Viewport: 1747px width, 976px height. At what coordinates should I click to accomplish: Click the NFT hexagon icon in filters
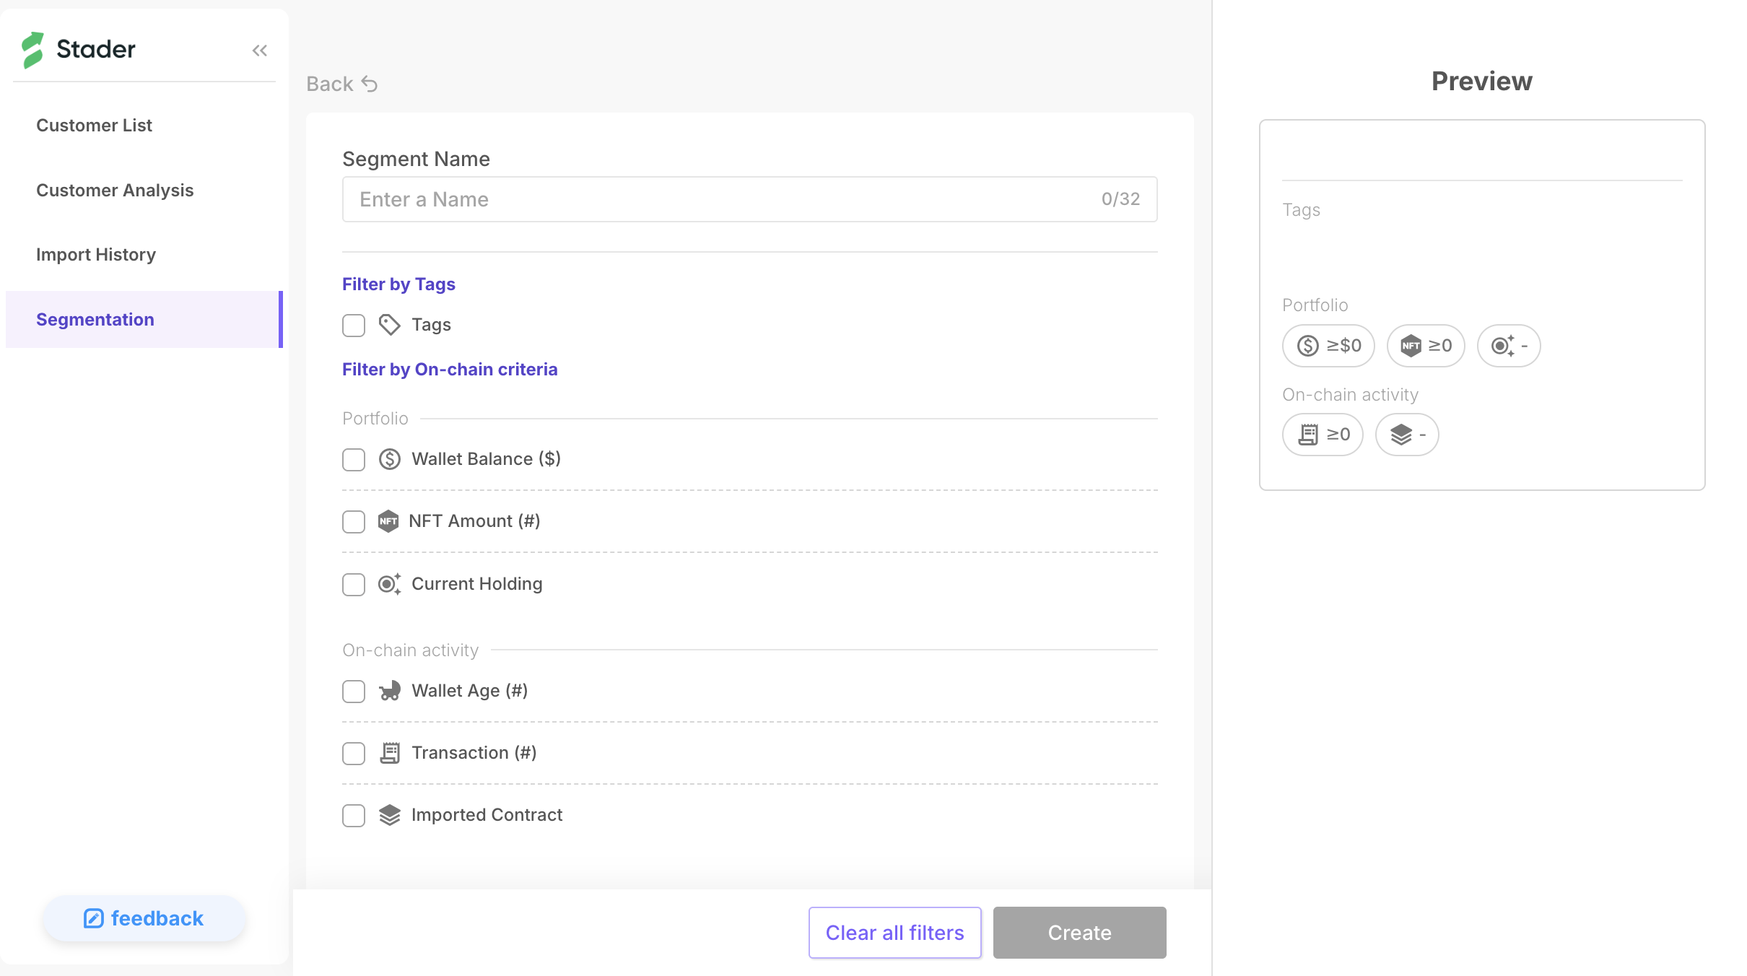388,521
